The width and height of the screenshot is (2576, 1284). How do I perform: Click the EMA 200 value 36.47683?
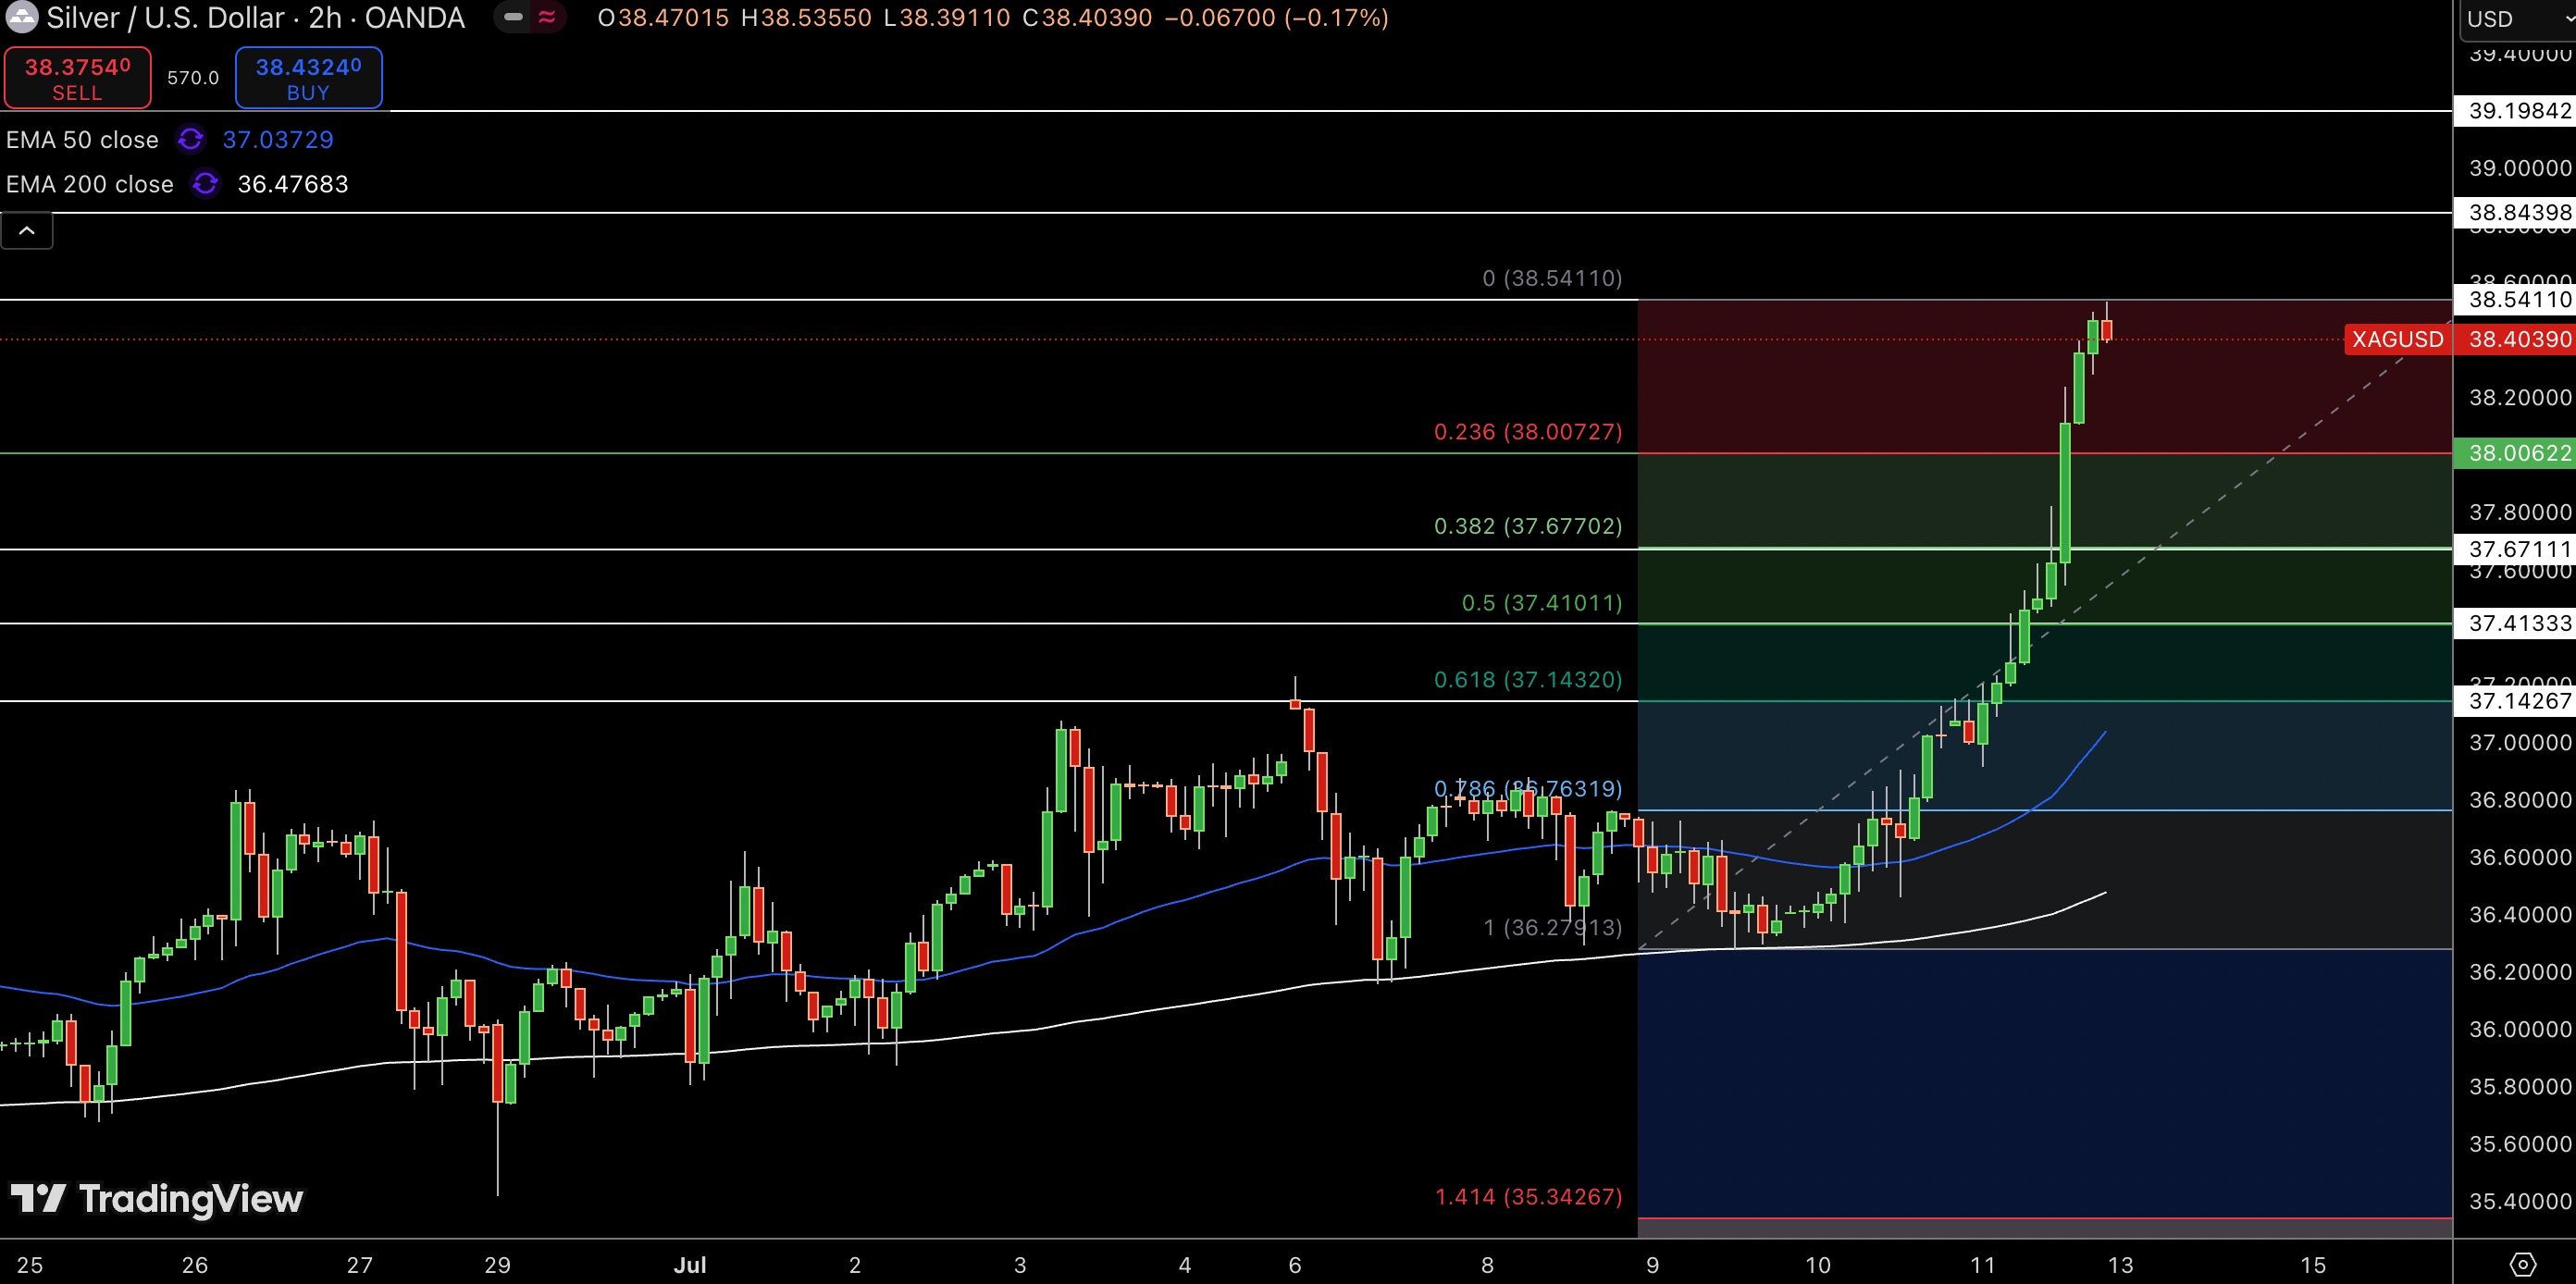(293, 184)
